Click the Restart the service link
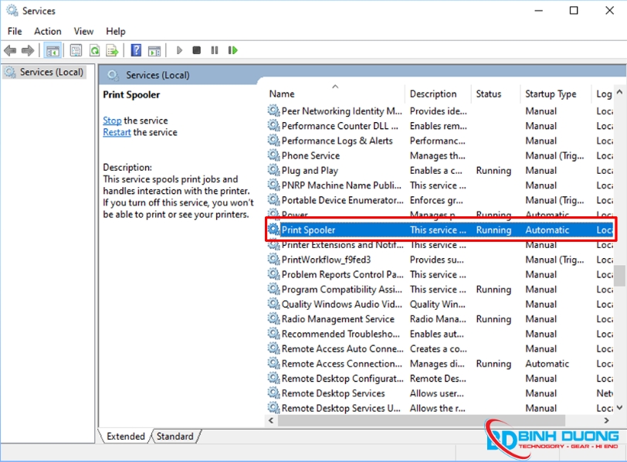Viewport: 627px width, 462px height. pos(117,132)
